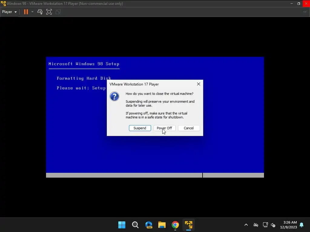Pause the virtual machine with orange icon
This screenshot has height=232, width=310.
(x=26, y=12)
